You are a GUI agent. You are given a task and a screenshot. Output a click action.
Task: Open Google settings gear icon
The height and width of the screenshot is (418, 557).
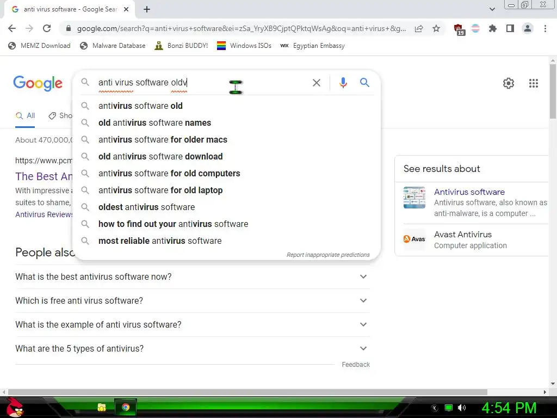(509, 83)
